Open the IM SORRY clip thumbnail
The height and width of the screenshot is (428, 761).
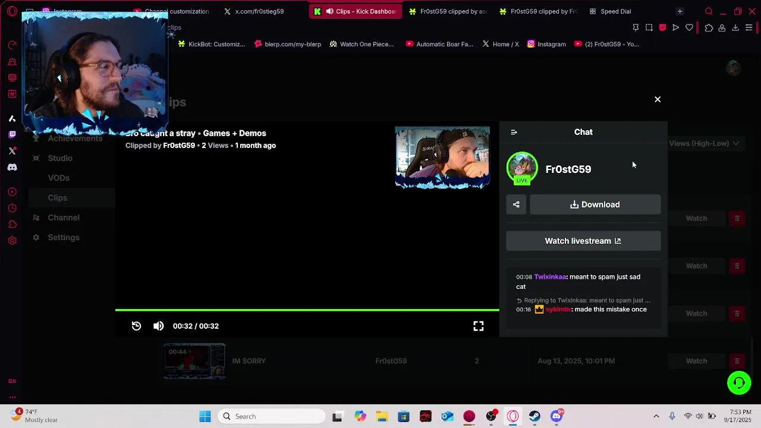[x=194, y=361]
